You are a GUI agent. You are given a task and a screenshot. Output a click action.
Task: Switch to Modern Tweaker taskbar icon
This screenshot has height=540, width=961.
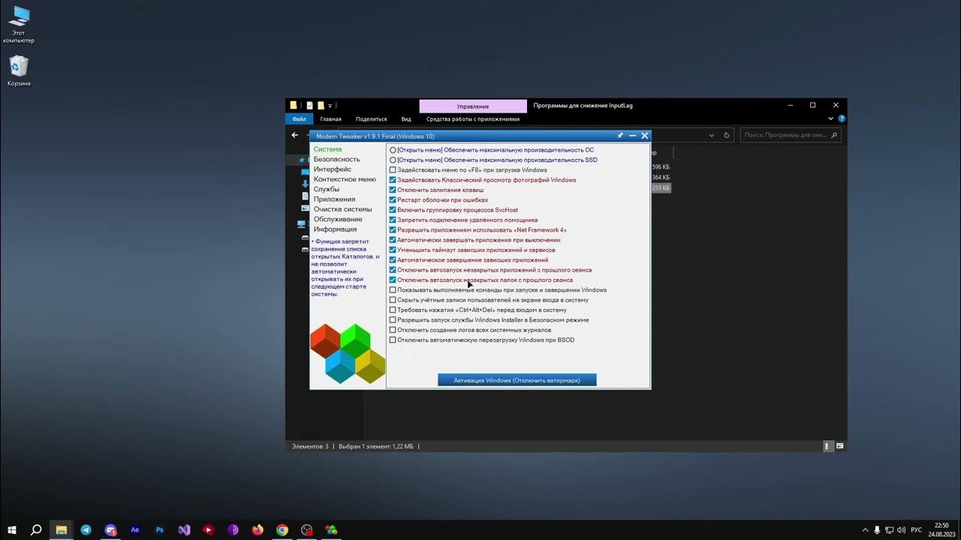point(331,529)
